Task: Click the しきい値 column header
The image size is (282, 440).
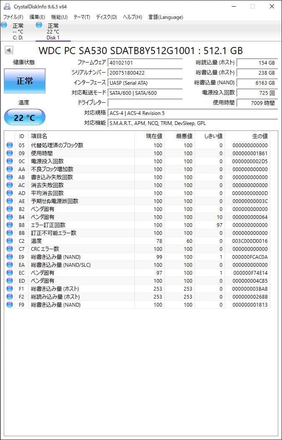Action: [210, 136]
